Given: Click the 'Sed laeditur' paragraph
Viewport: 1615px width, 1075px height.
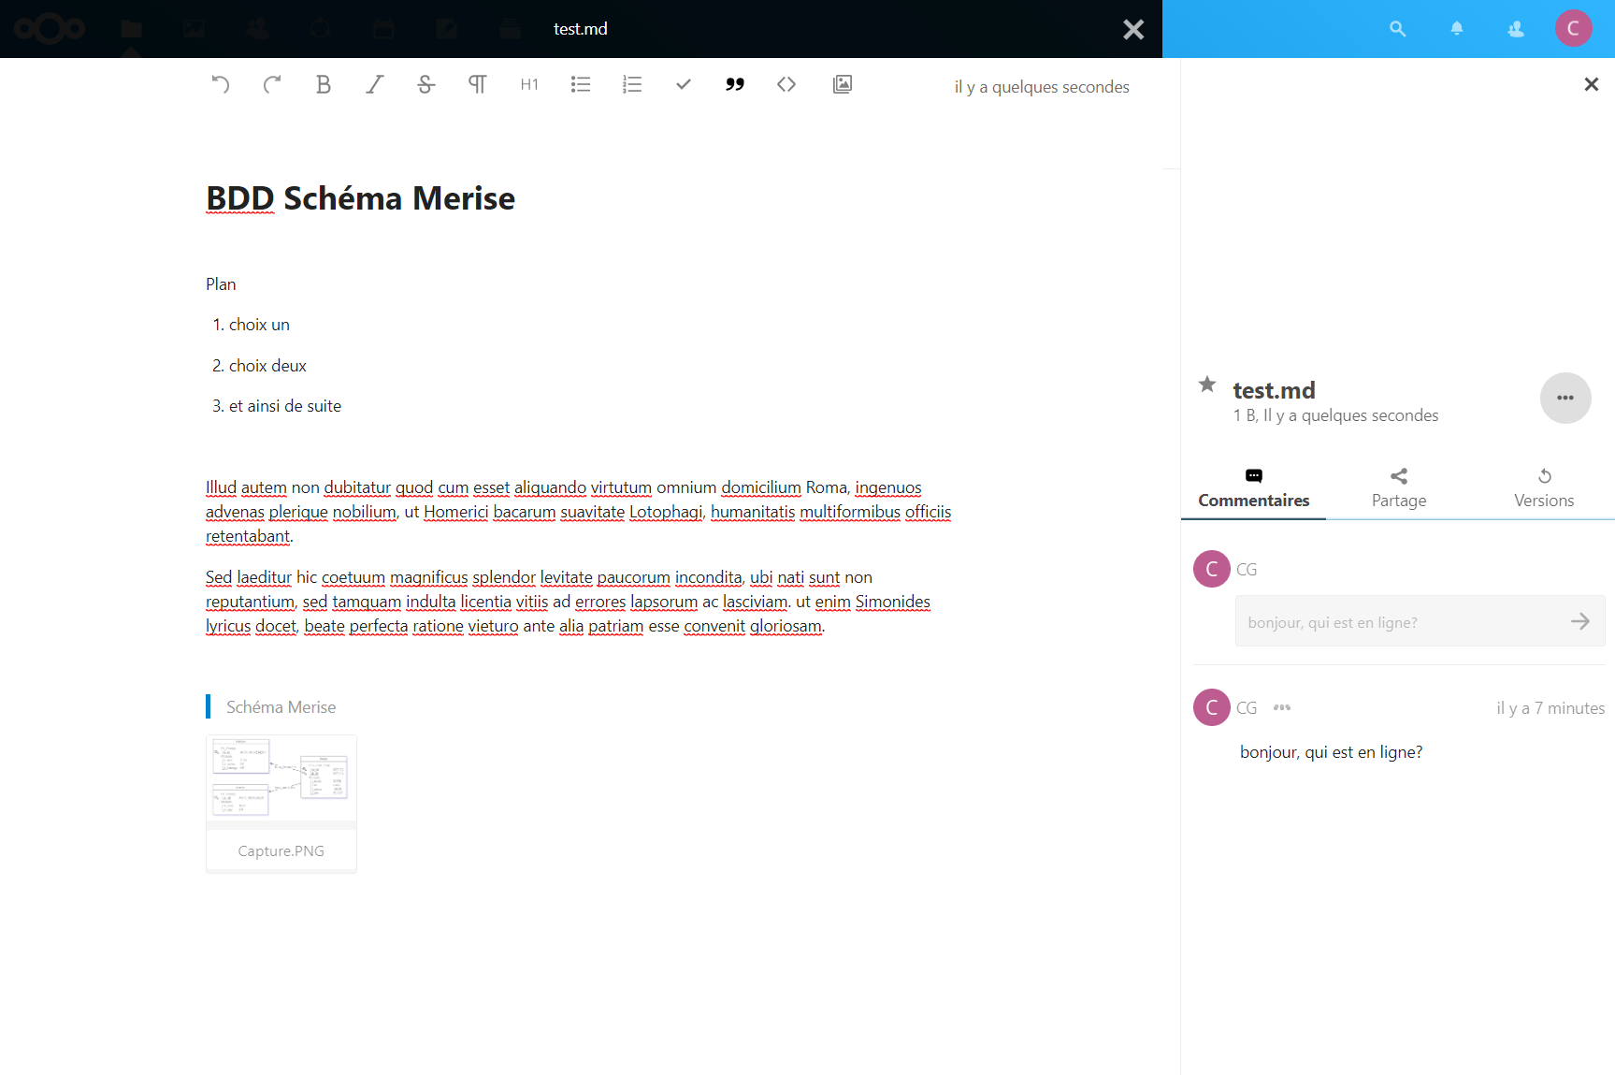Looking at the screenshot, I should coord(568,602).
